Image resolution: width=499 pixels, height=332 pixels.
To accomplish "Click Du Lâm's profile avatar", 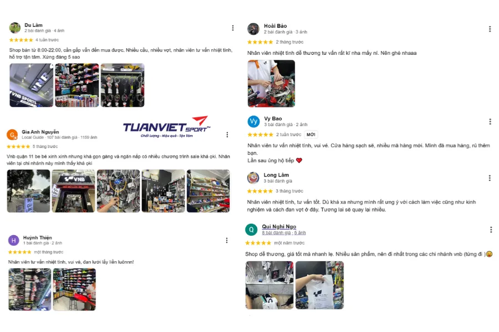I will click(x=14, y=28).
